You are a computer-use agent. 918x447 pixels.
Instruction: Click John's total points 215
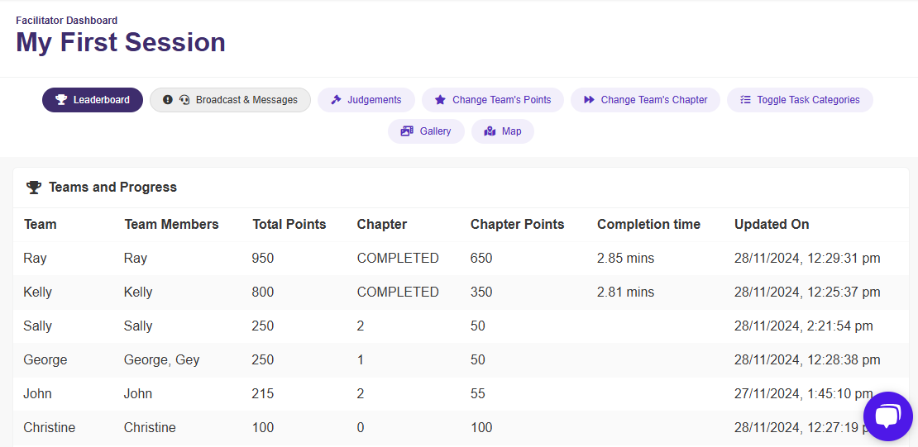click(x=263, y=394)
